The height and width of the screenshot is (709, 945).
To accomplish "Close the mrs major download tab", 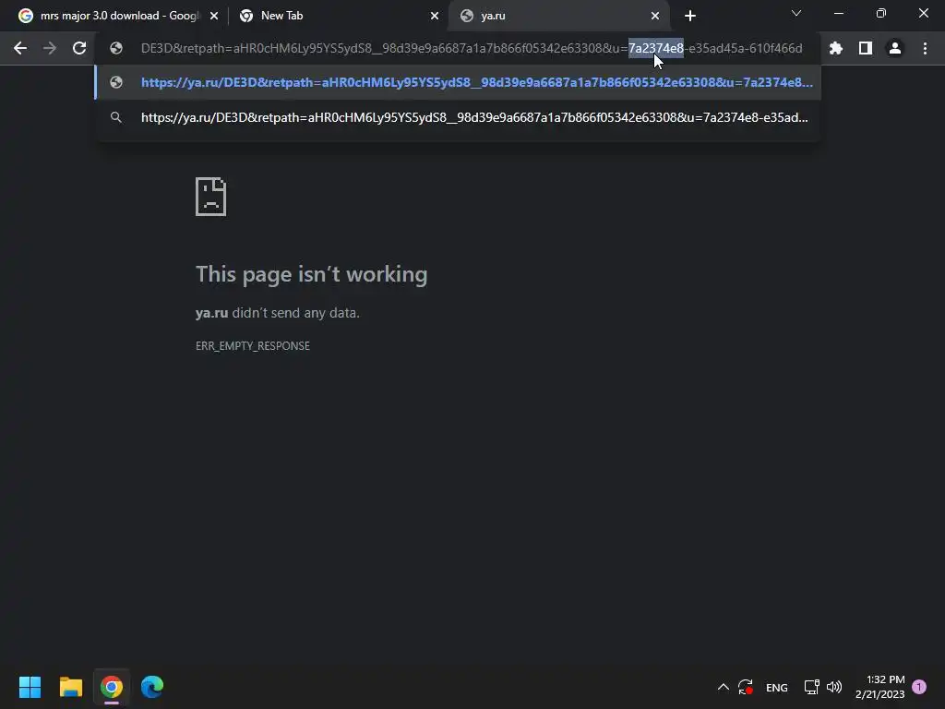I will point(214,16).
